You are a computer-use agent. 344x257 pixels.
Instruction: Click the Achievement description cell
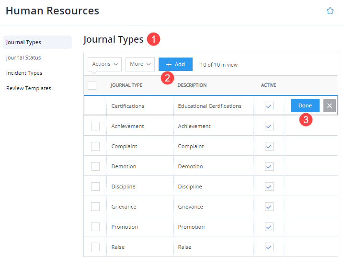213,126
